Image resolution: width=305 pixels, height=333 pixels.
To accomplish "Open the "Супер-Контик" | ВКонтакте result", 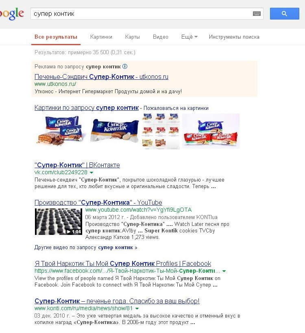I will point(77,165).
